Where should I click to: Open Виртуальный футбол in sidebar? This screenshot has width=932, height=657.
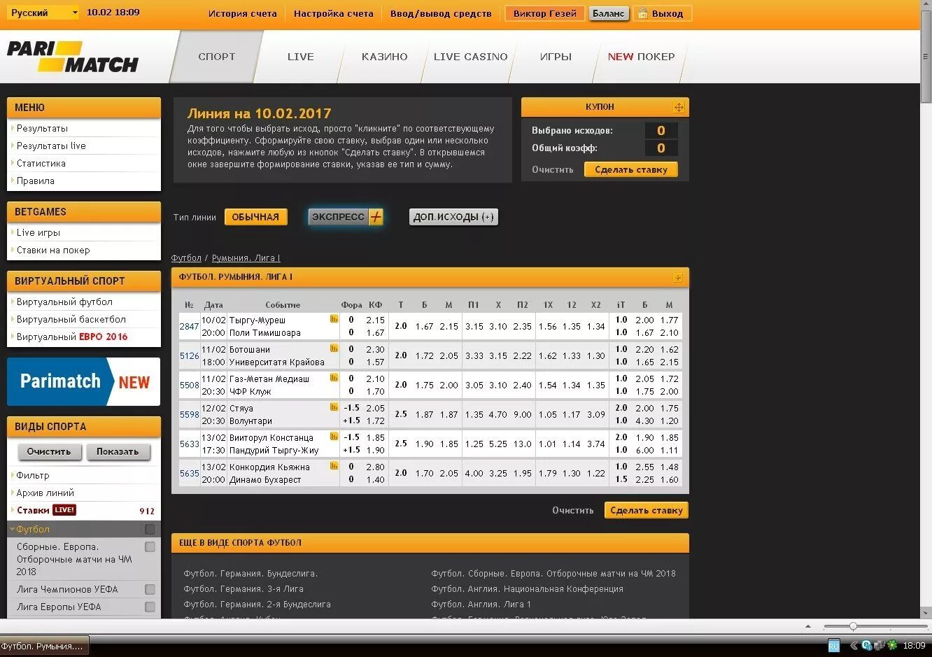coord(64,302)
